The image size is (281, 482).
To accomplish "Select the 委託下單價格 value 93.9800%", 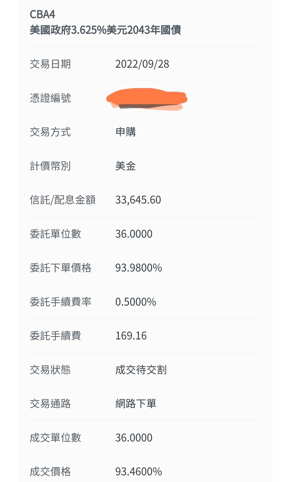I will point(139,268).
